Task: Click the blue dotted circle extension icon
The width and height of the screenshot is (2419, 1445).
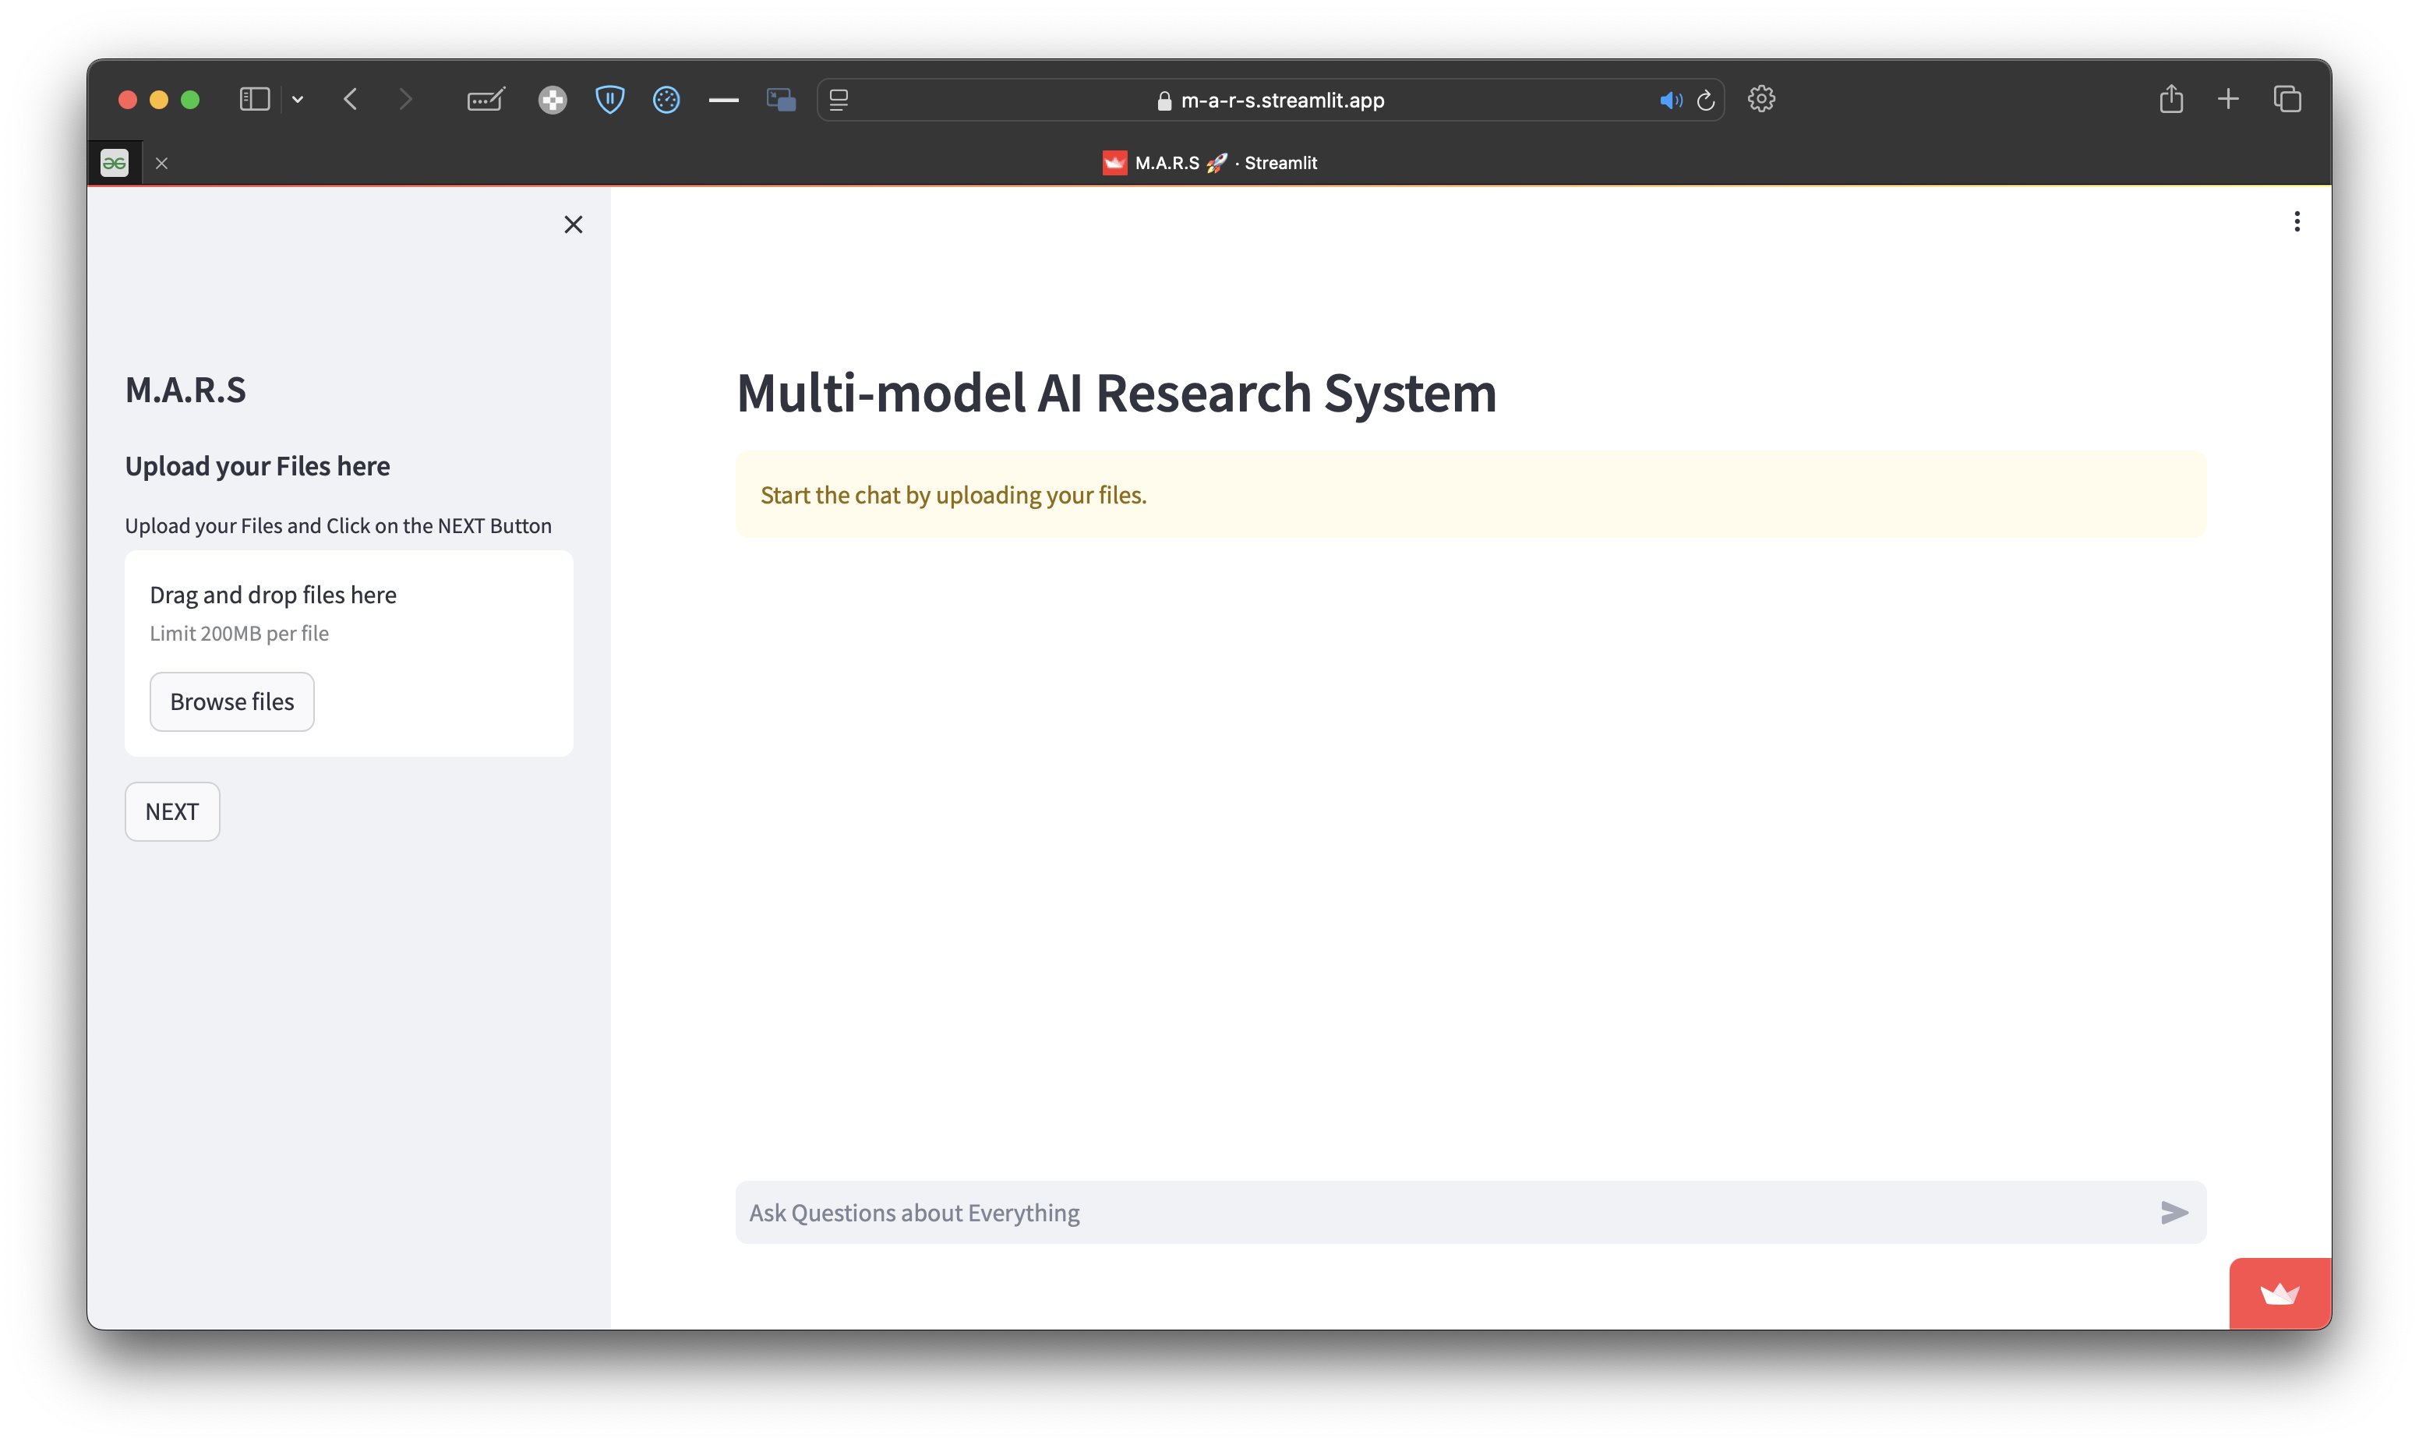Action: point(667,99)
